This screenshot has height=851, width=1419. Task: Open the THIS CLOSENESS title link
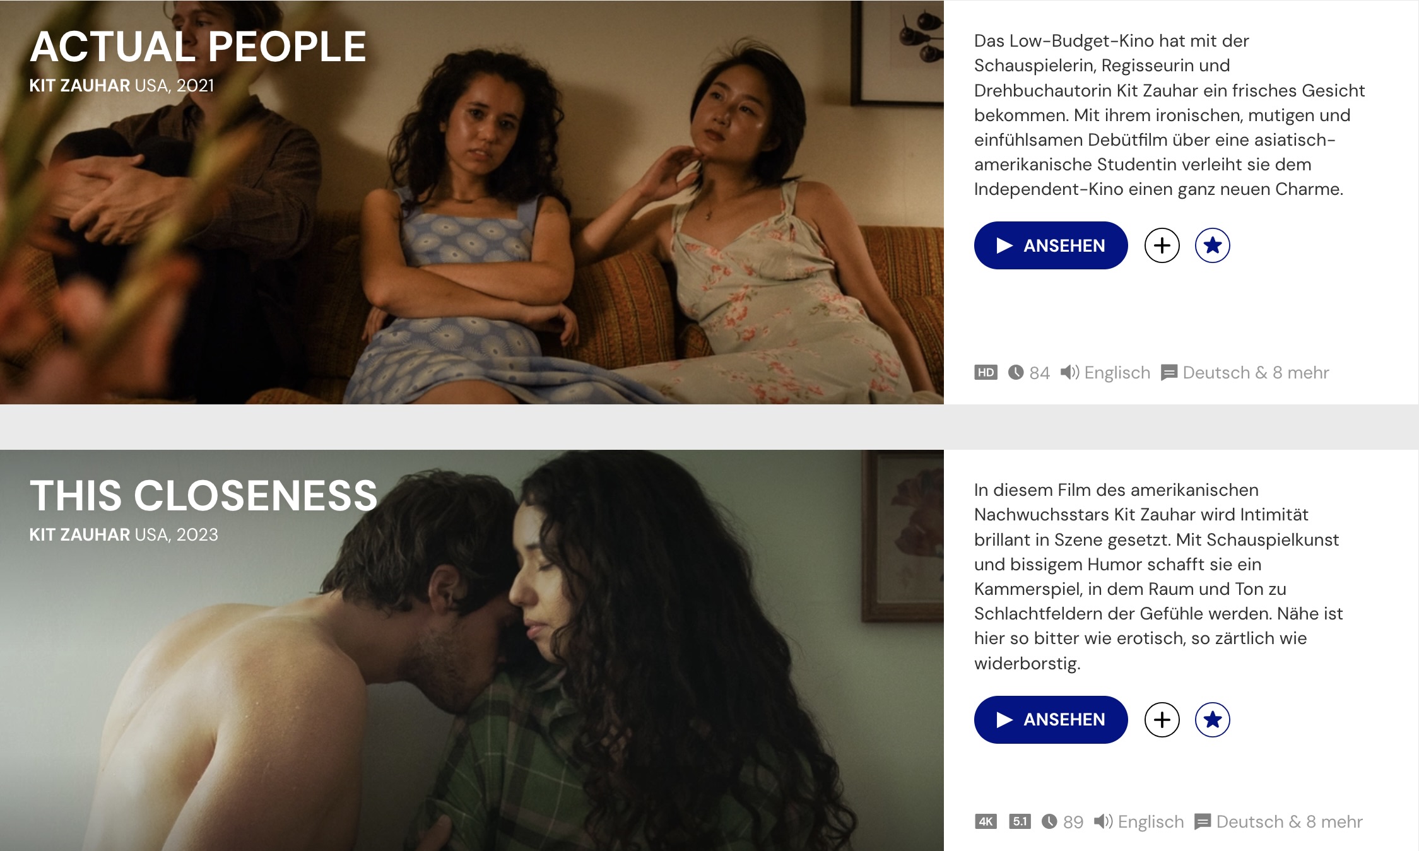coord(203,496)
